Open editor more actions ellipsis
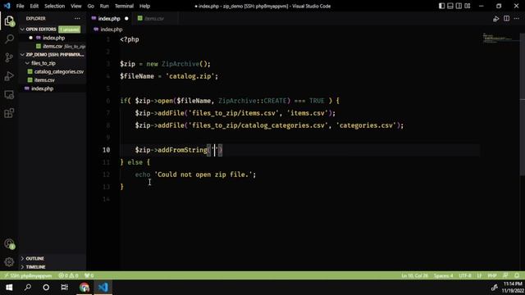Viewport: 525px width, 295px height. tap(517, 19)
